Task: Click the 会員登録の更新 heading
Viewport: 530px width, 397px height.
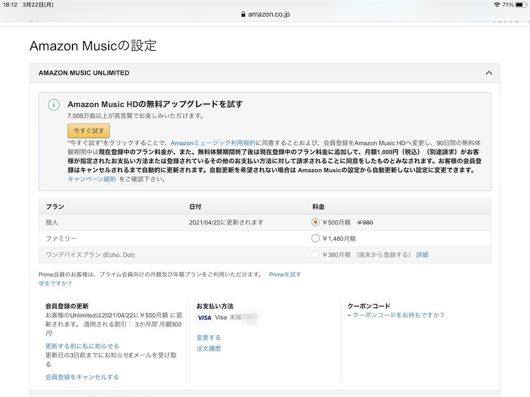Action: (x=67, y=306)
